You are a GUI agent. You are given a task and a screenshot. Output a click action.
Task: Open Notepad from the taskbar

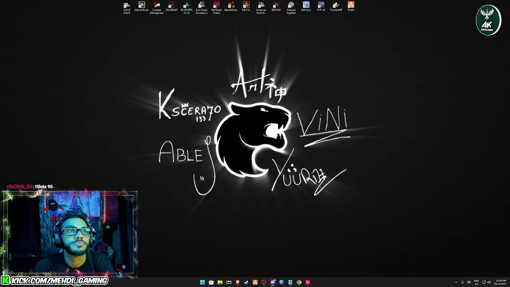(x=290, y=282)
